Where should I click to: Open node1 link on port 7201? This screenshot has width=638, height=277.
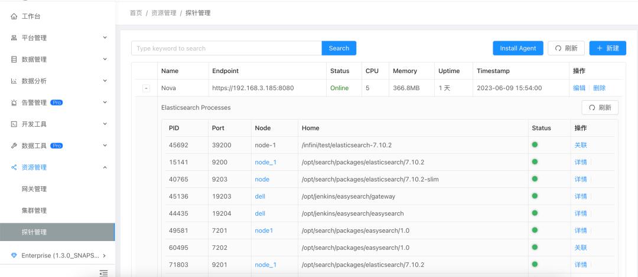click(263, 230)
